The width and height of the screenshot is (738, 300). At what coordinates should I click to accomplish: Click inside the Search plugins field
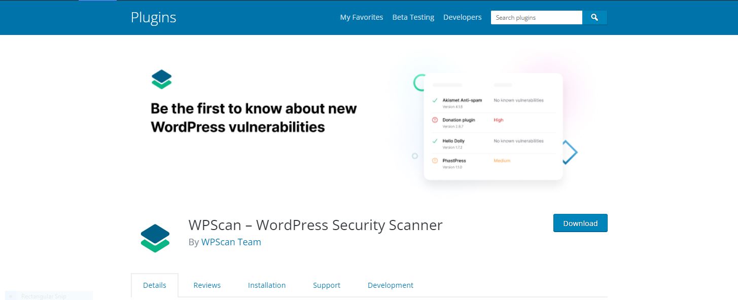click(x=536, y=17)
